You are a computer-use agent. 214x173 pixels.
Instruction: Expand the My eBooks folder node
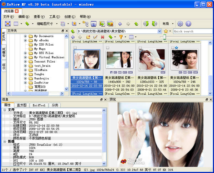[x=25, y=40]
